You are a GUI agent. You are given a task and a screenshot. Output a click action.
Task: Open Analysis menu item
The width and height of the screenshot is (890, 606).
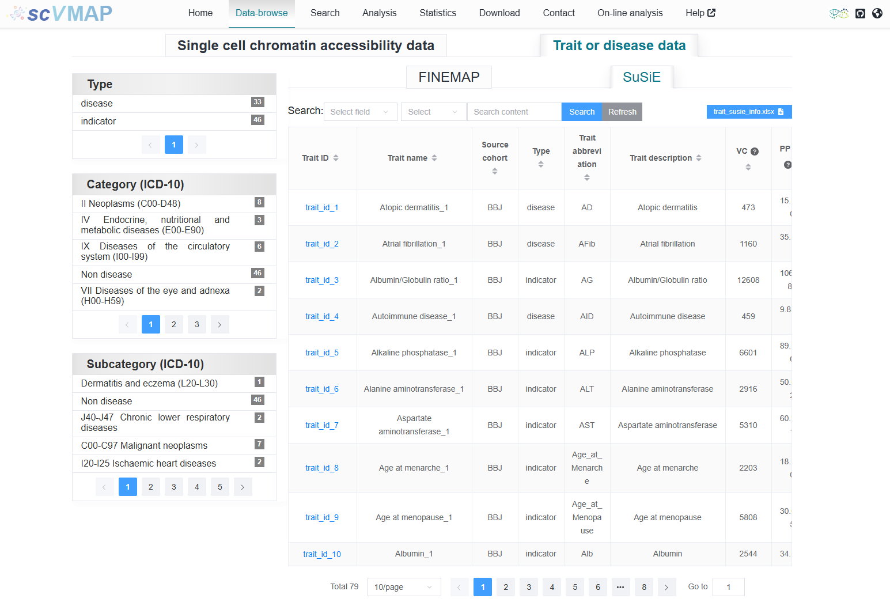tap(380, 13)
